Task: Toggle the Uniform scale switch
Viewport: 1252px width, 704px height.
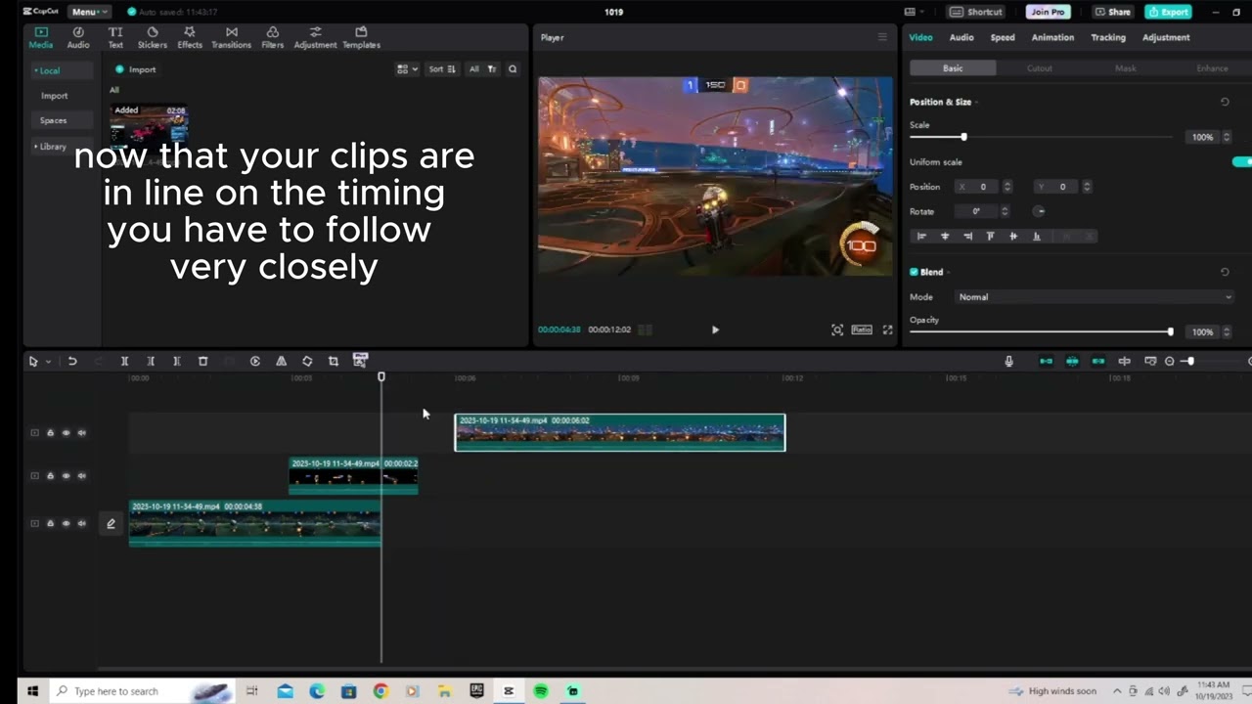Action: (x=1241, y=162)
